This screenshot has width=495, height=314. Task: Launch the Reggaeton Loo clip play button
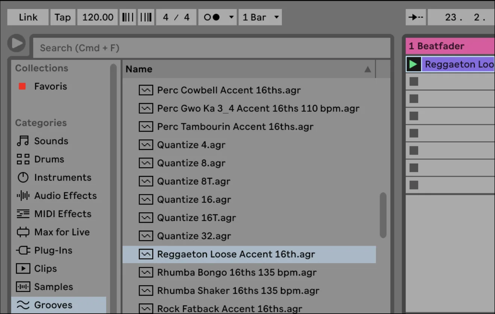pyautogui.click(x=413, y=64)
